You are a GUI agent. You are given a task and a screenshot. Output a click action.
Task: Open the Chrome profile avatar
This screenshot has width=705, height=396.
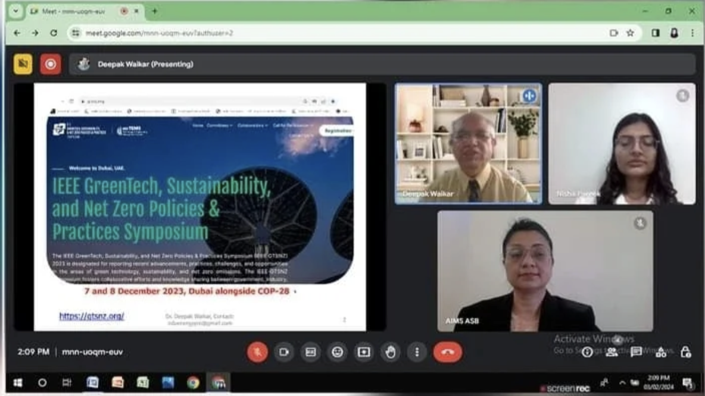[674, 33]
